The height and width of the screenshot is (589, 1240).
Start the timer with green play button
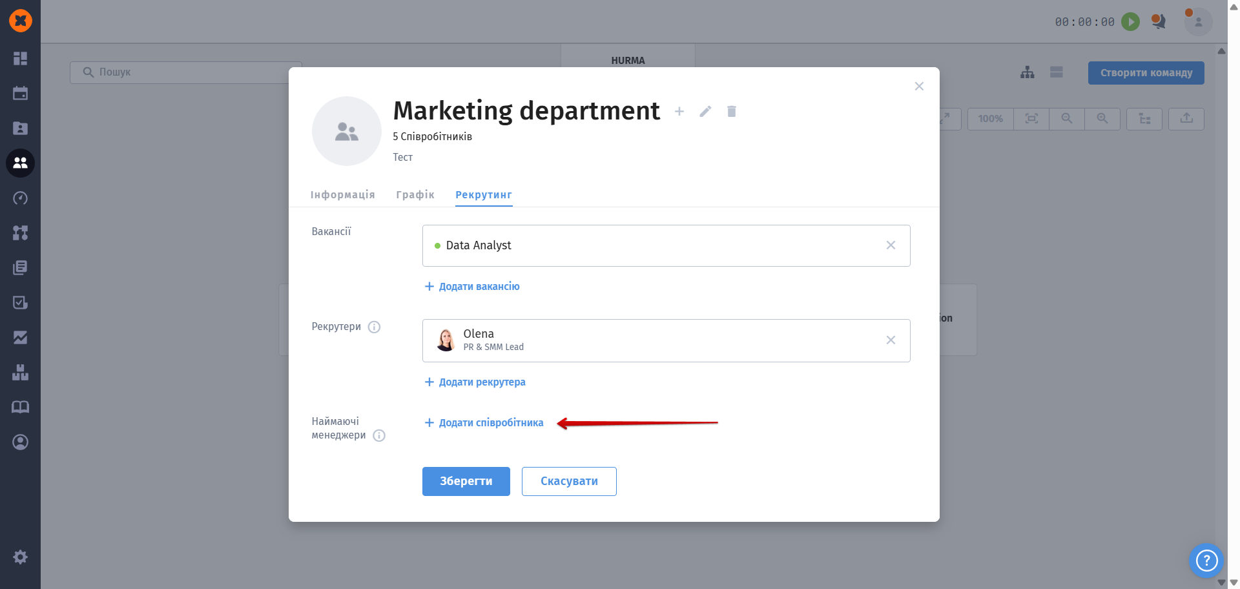tap(1130, 22)
